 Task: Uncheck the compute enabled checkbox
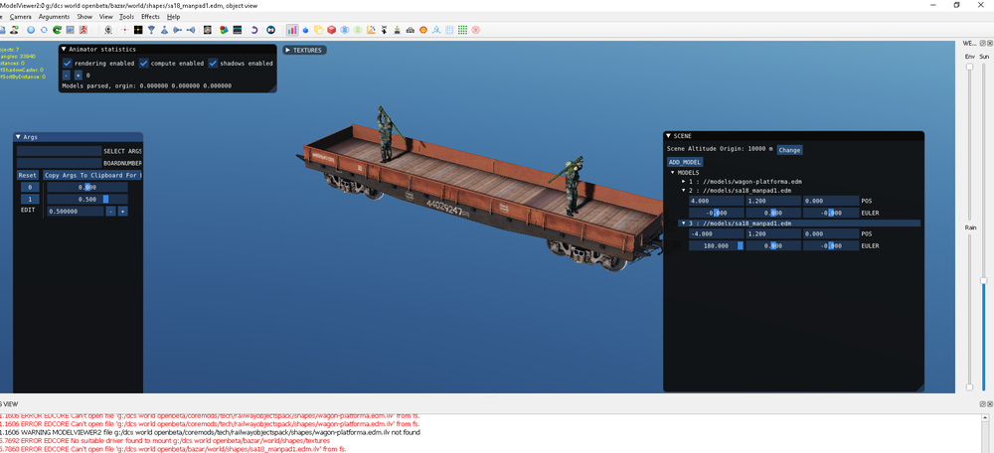[144, 63]
